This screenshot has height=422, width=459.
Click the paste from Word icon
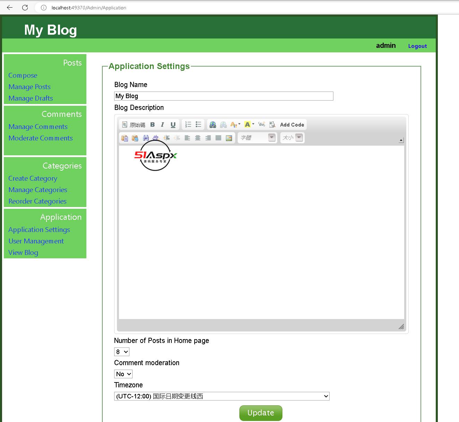[x=135, y=138]
